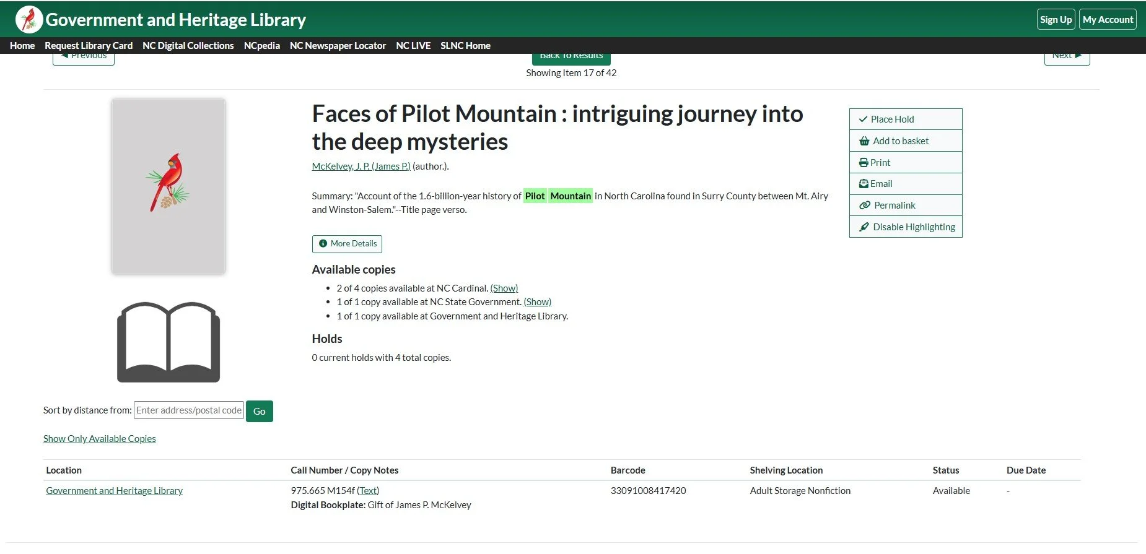Click the highlighted word Mountain in summary

click(x=571, y=196)
